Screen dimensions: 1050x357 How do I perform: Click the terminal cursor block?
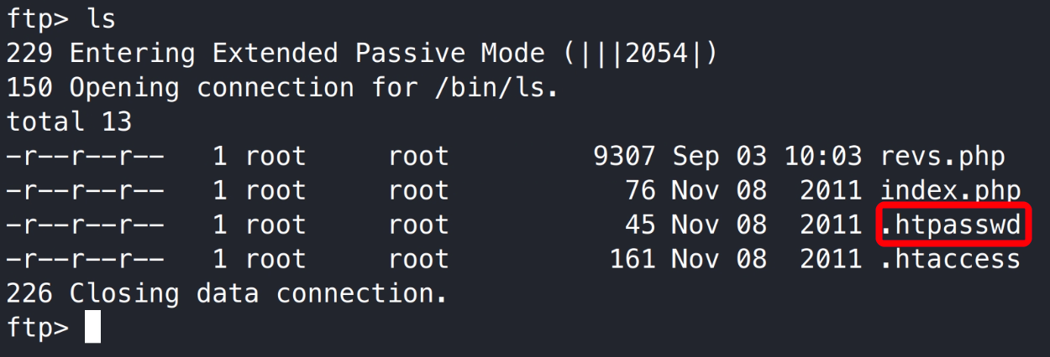[92, 327]
